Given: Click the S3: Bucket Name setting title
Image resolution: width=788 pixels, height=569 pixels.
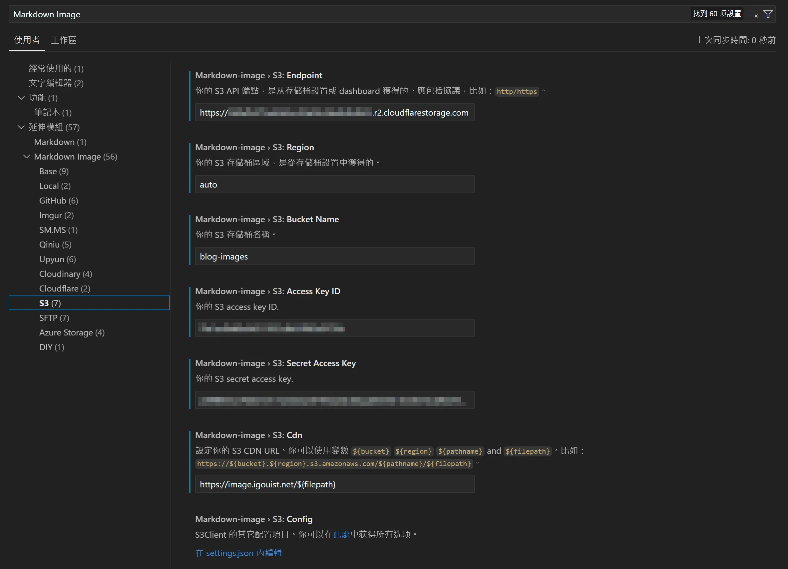Looking at the screenshot, I should pyautogui.click(x=267, y=219).
